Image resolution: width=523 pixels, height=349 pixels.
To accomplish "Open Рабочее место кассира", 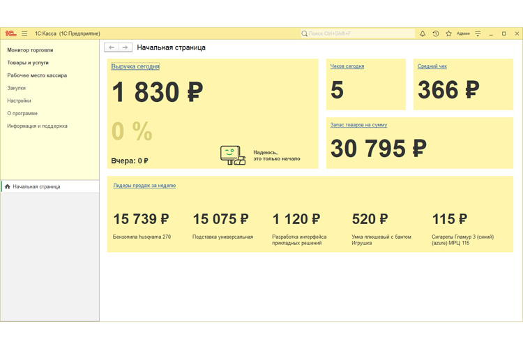I will point(37,75).
